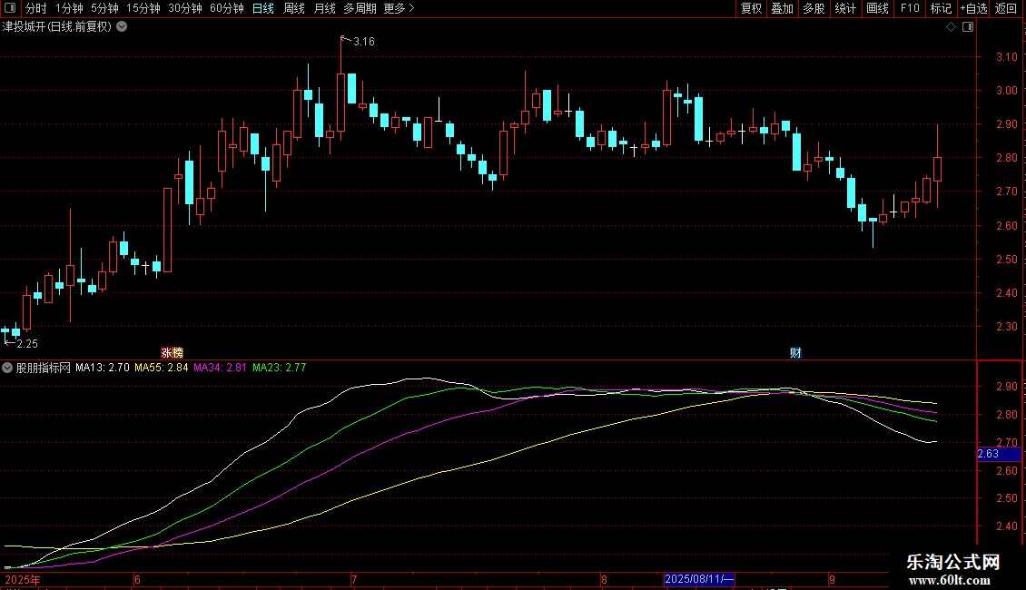This screenshot has height=590, width=1026.
Task: Click the 涨榜 marker on chart
Action: (173, 353)
